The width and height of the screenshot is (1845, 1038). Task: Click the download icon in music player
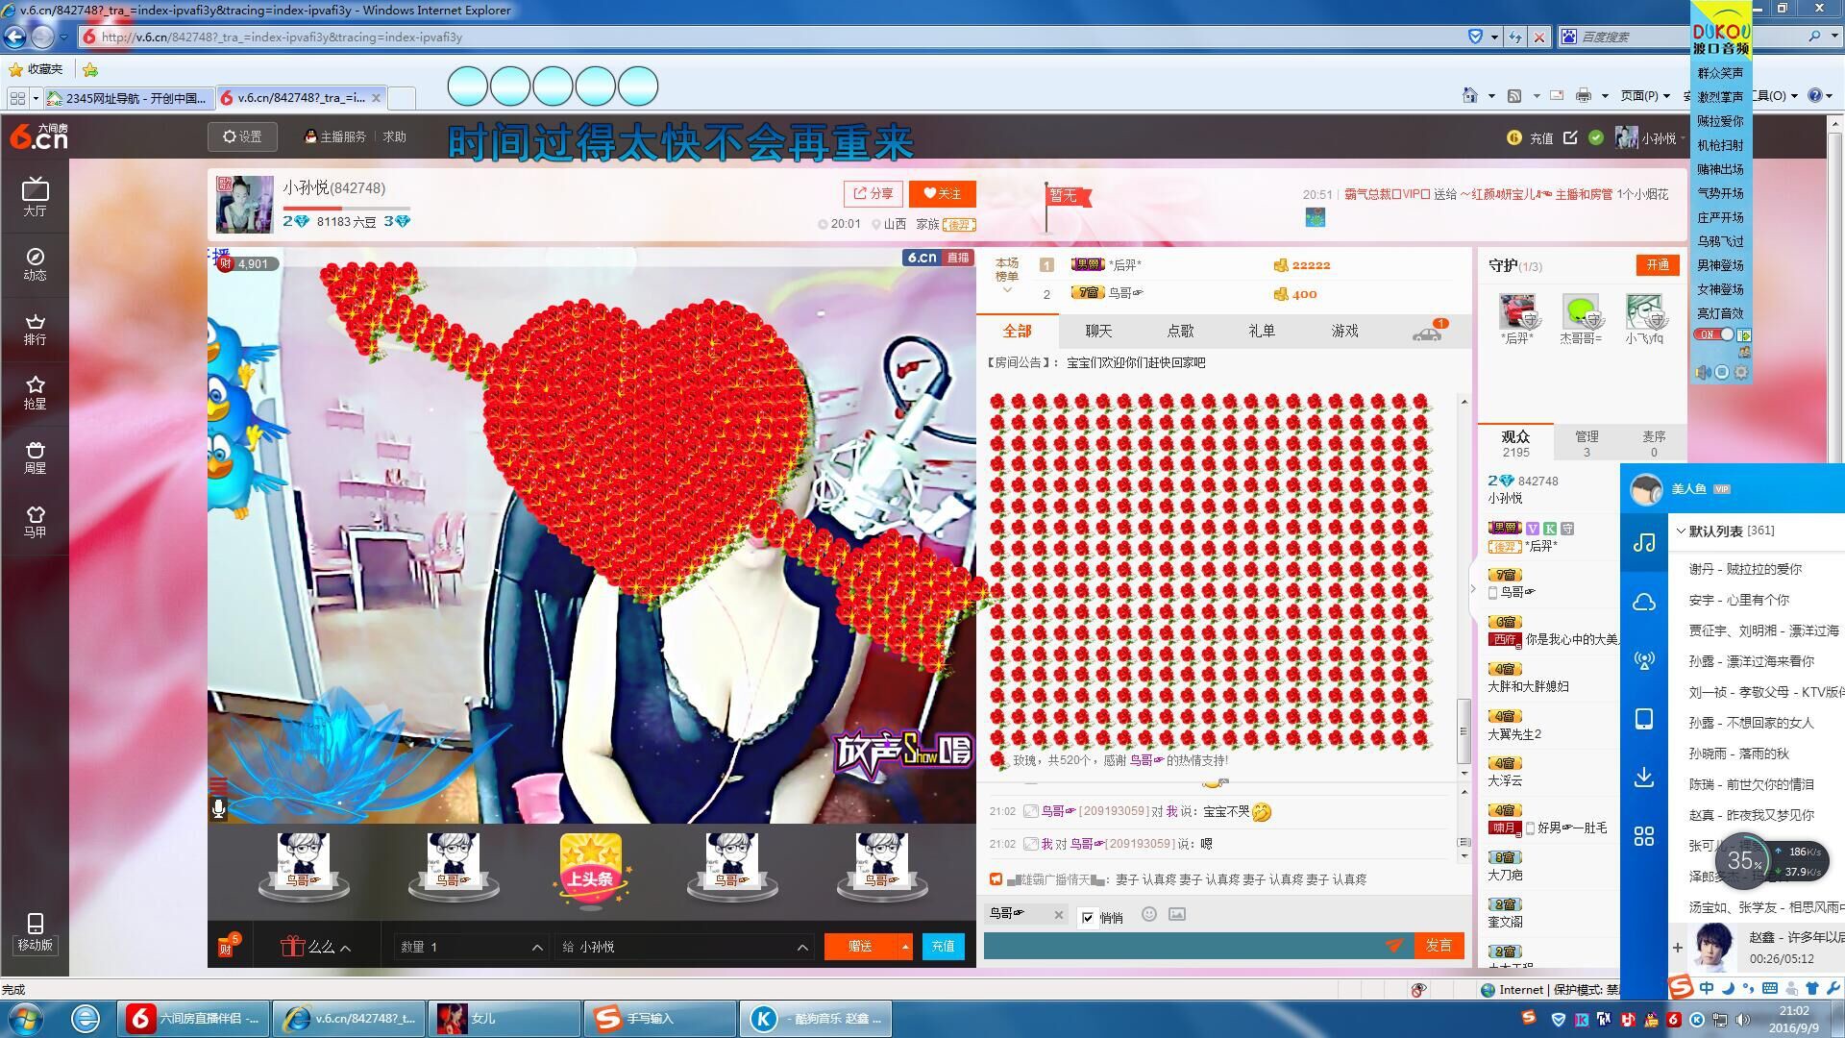point(1644,777)
